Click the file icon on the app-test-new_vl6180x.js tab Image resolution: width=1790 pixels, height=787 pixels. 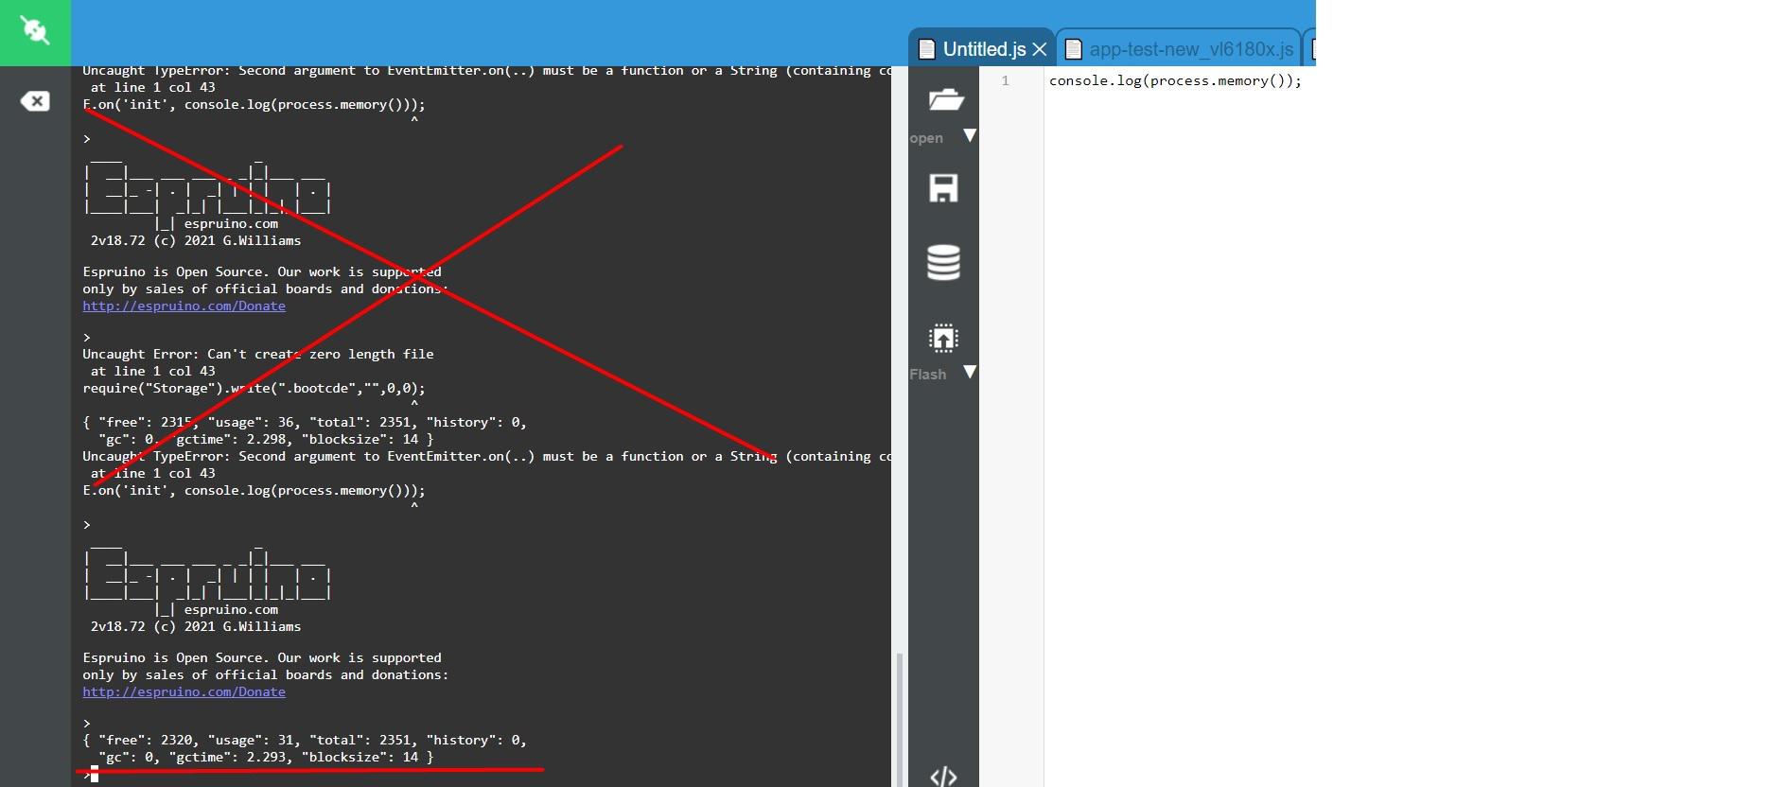click(1074, 49)
